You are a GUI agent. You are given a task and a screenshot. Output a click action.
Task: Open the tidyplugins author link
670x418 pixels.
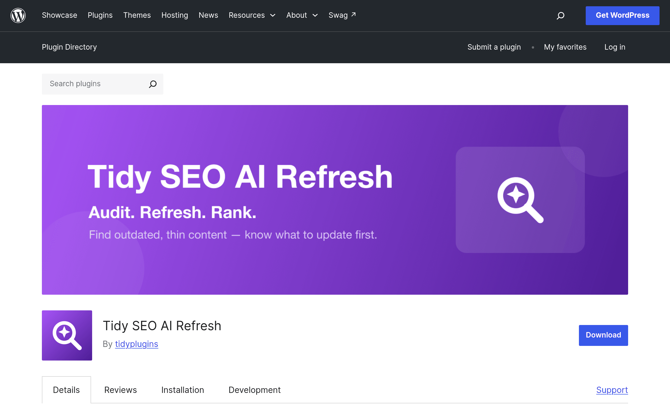tap(137, 344)
